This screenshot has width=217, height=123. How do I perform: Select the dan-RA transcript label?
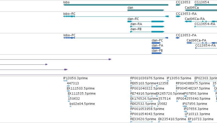pos(136,24)
